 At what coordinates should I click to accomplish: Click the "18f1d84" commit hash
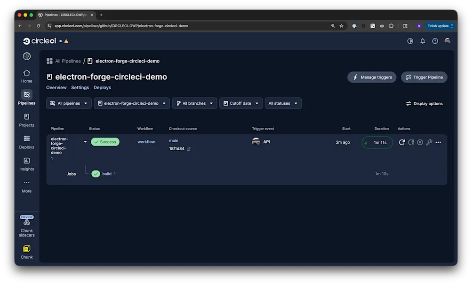pyautogui.click(x=176, y=149)
